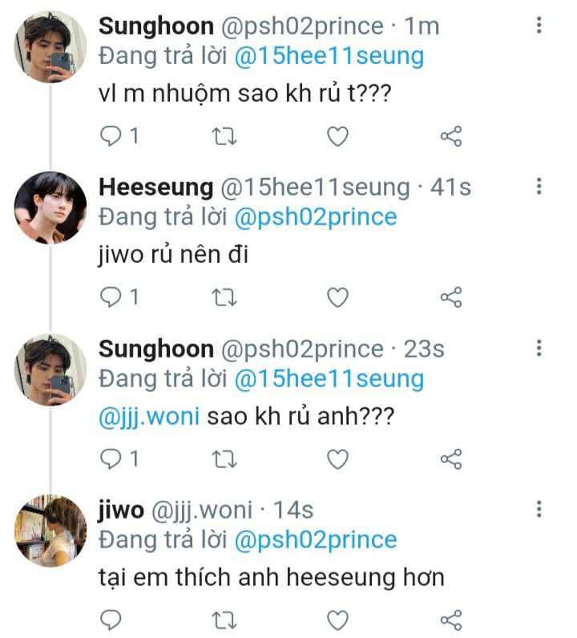Image resolution: width=577 pixels, height=638 pixels.
Task: Share Sunghoon's first tweet
Action: click(451, 136)
